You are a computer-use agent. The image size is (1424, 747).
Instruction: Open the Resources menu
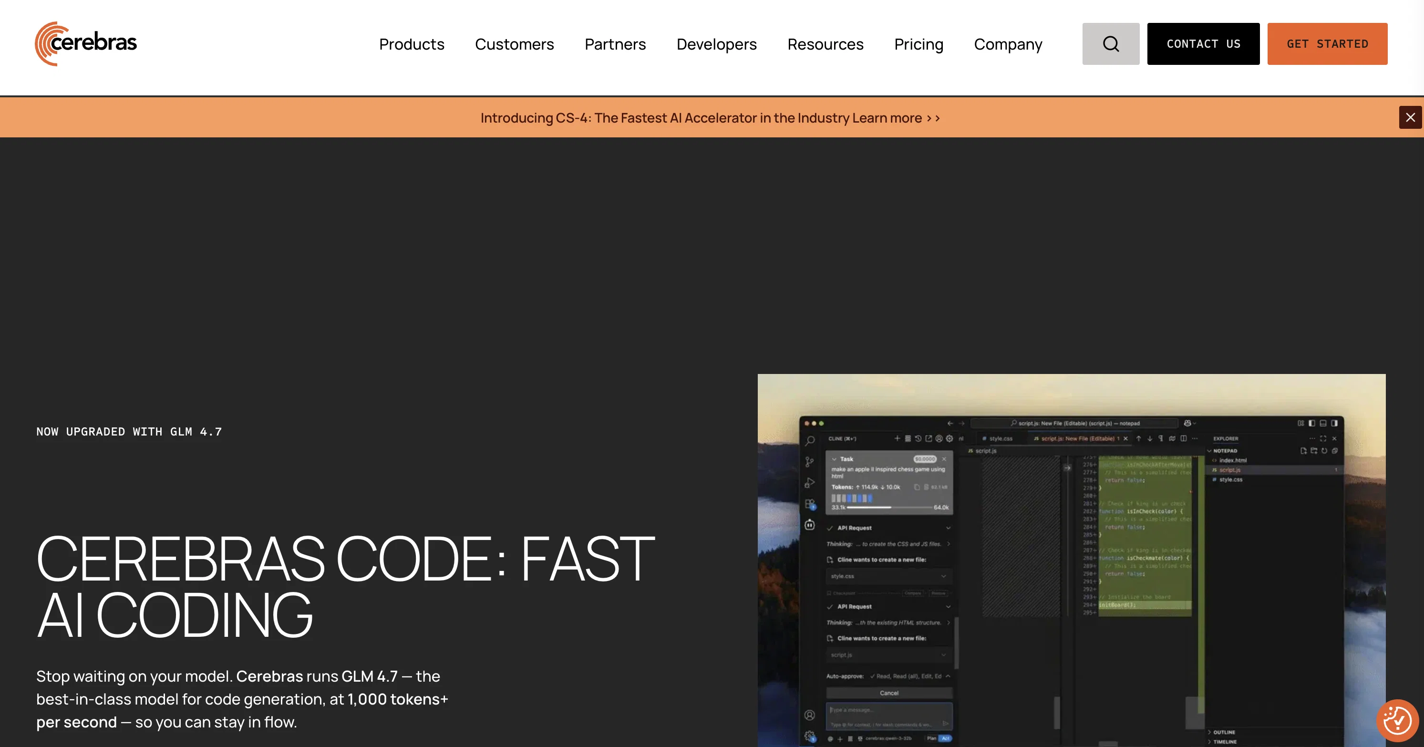[x=826, y=44]
